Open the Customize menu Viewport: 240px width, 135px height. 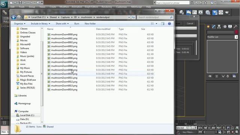(x=121, y=7)
